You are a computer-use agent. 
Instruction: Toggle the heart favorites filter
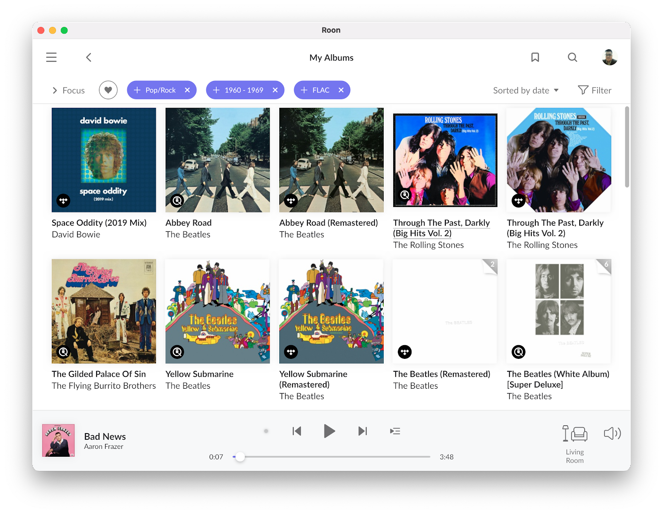(x=108, y=90)
